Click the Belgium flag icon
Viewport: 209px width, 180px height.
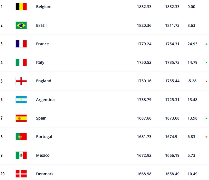(21, 7)
